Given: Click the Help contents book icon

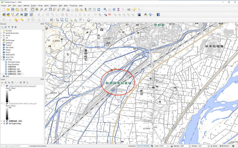Looking at the screenshot, I should (158, 15).
